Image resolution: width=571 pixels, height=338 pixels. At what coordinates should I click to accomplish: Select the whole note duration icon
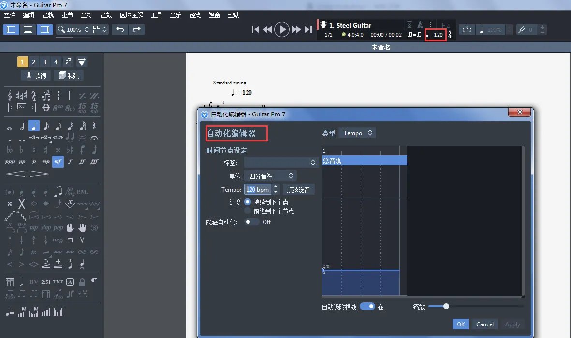pyautogui.click(x=10, y=126)
